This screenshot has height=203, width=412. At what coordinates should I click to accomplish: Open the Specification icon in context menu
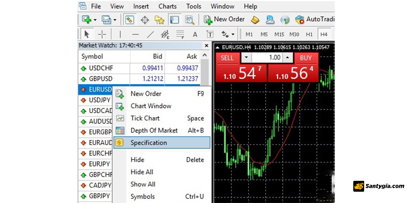tap(119, 143)
